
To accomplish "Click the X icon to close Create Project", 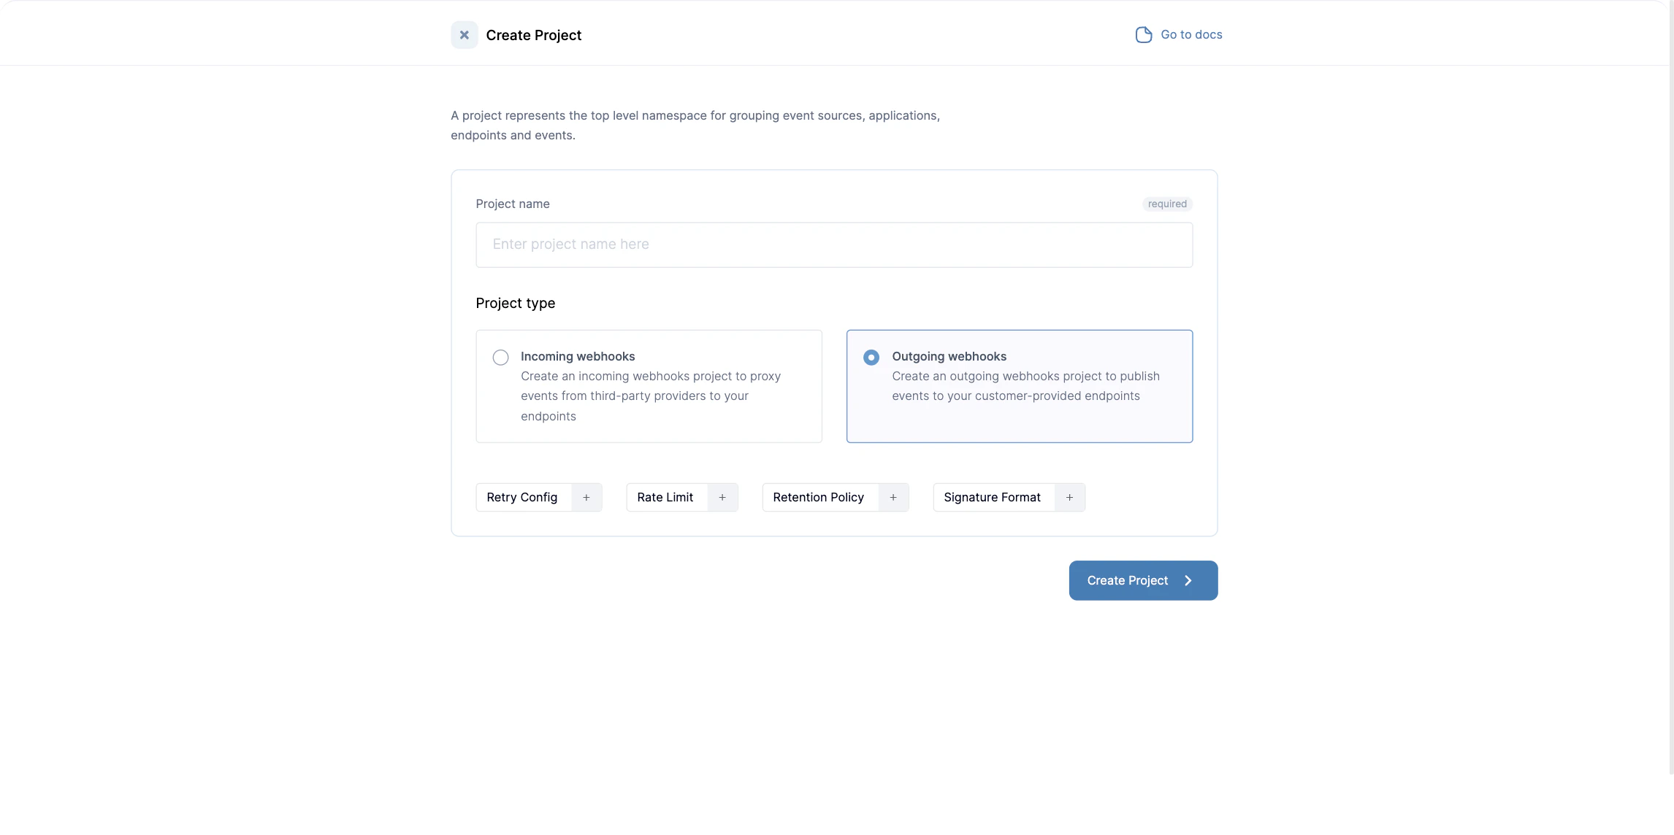I will pyautogui.click(x=465, y=34).
